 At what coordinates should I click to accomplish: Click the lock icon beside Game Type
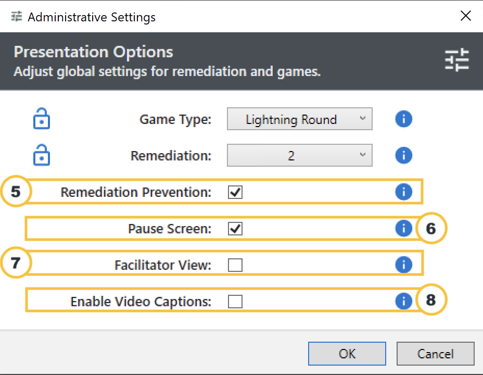(42, 119)
